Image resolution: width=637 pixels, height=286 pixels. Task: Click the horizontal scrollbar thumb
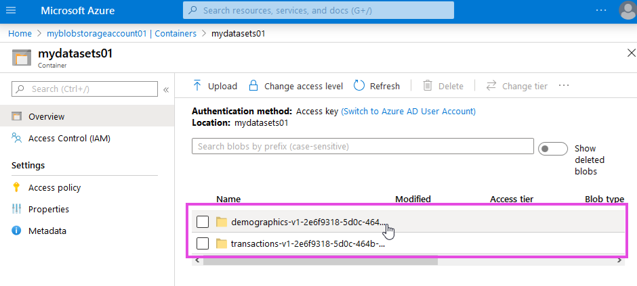click(321, 261)
